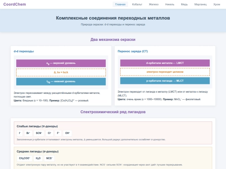Select the Cl⁻ ligand chip

click(49, 133)
